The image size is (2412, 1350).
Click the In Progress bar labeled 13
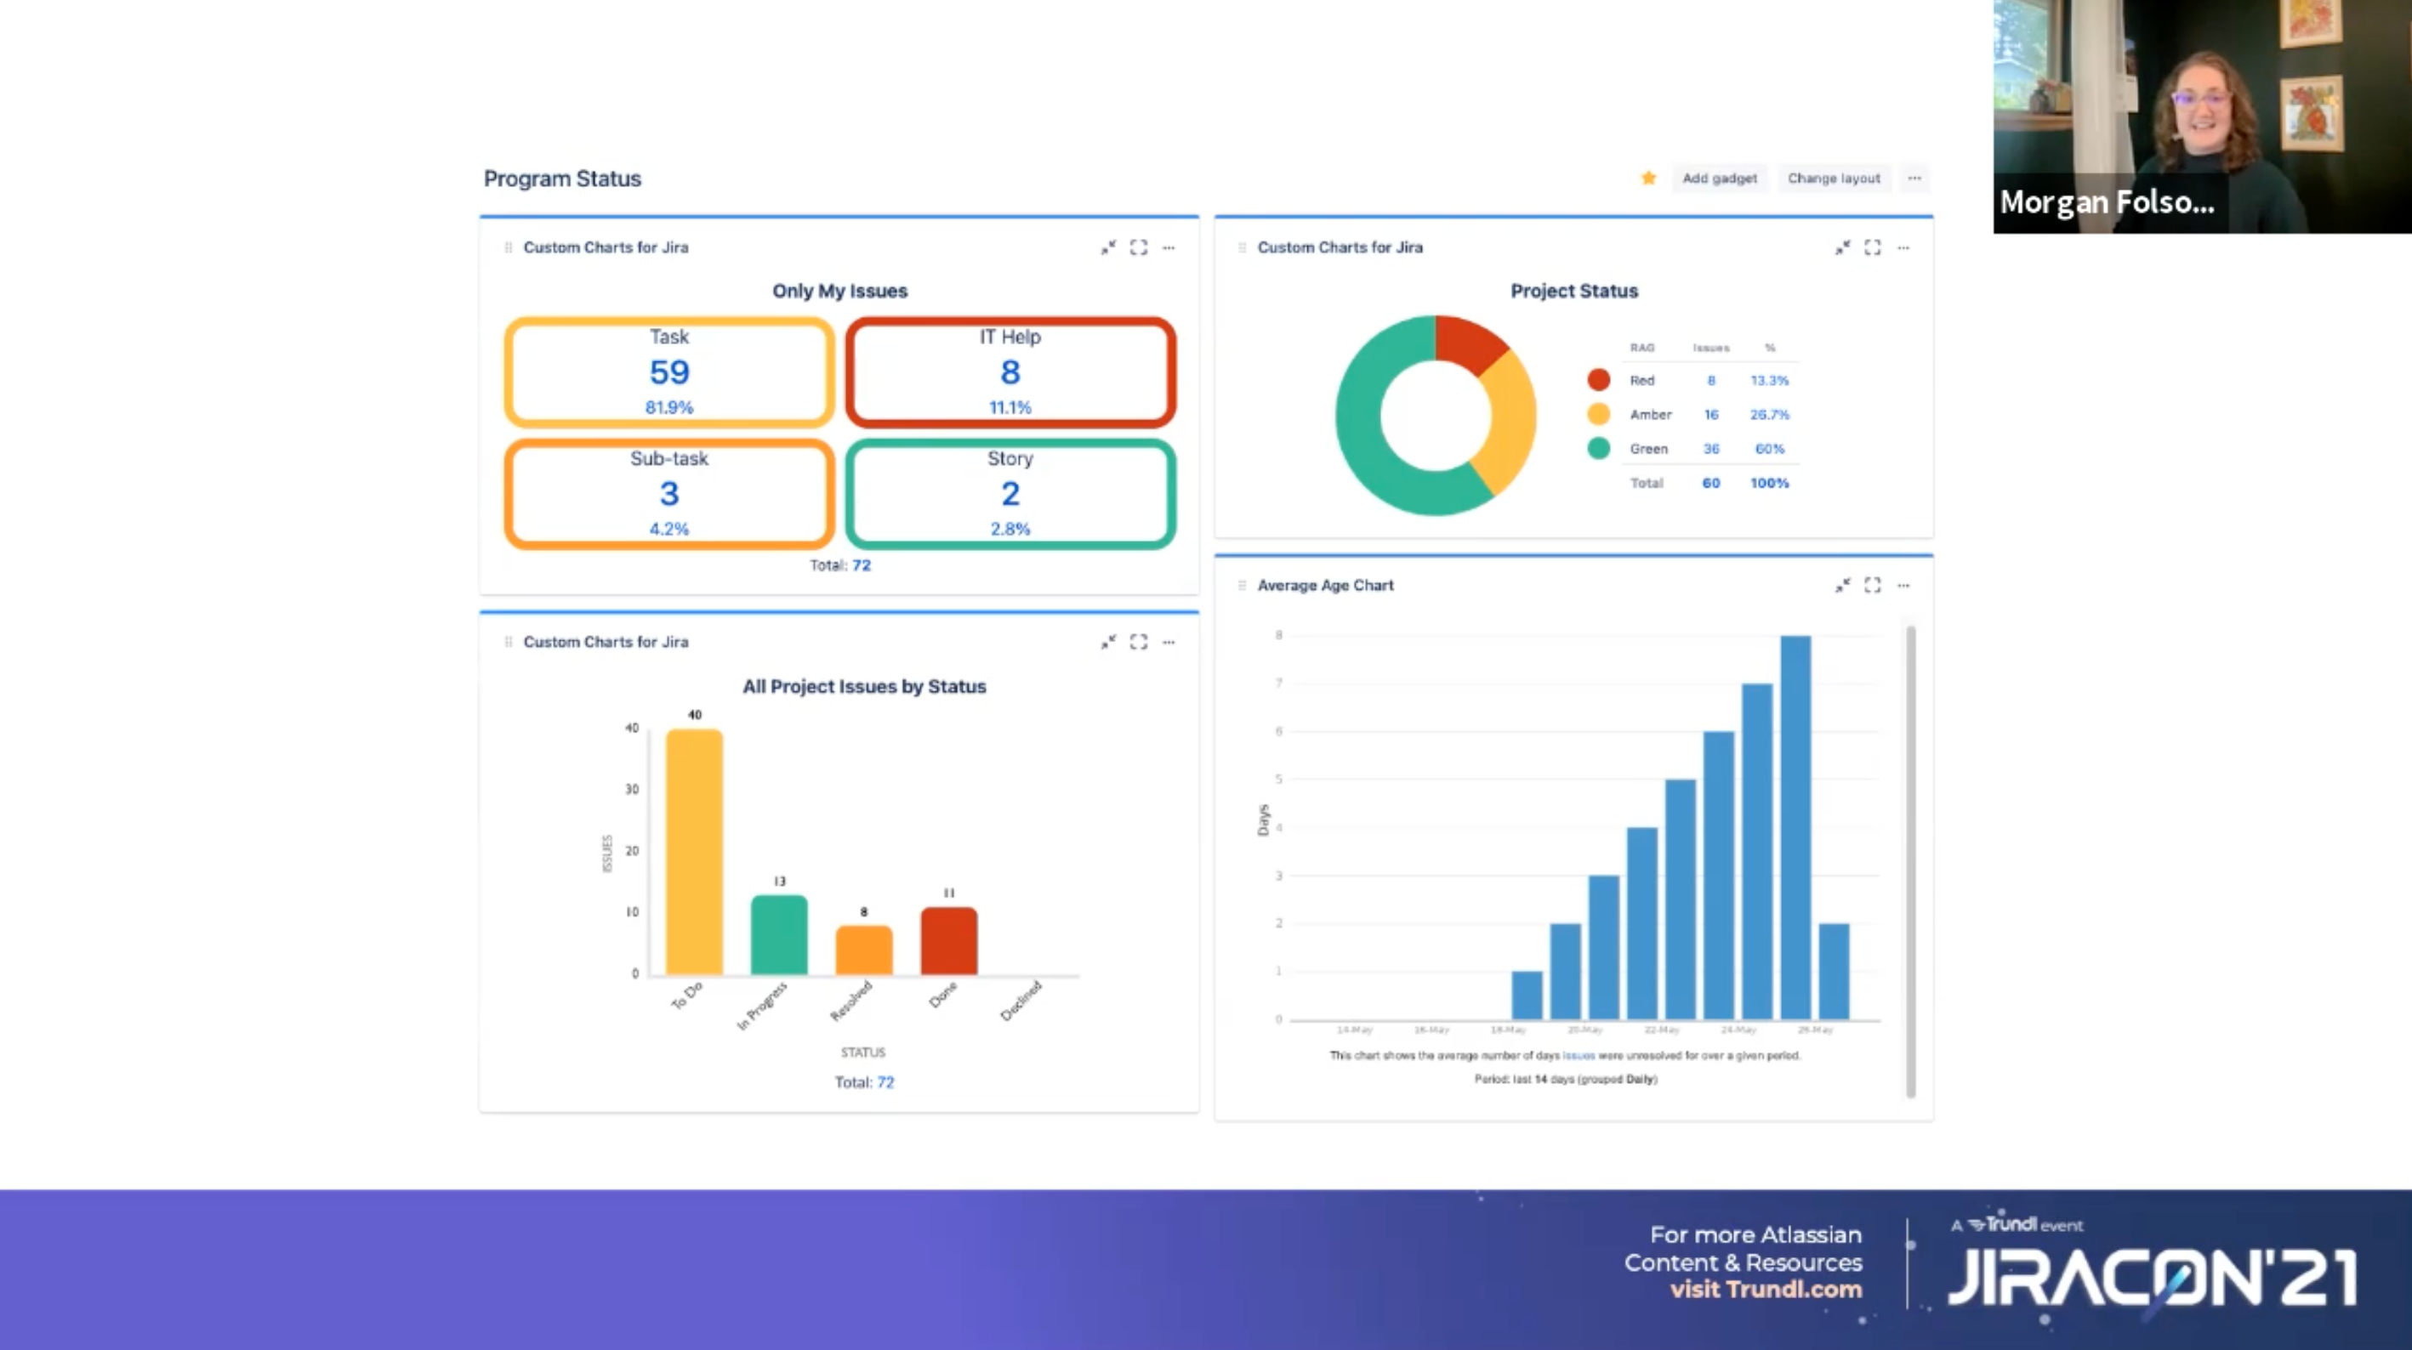[779, 934]
